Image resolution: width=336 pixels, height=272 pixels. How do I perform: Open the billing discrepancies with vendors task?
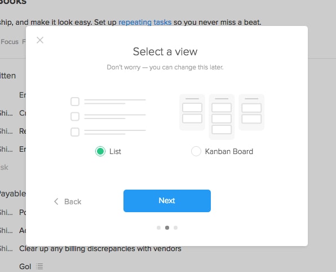(x=100, y=249)
